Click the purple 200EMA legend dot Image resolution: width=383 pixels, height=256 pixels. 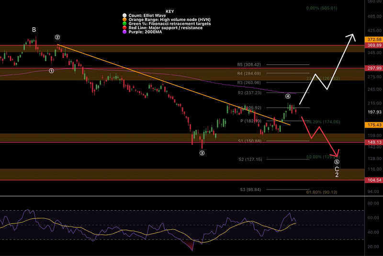click(x=124, y=32)
